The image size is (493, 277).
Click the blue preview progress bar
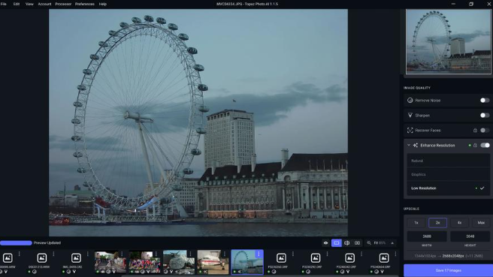click(16, 242)
